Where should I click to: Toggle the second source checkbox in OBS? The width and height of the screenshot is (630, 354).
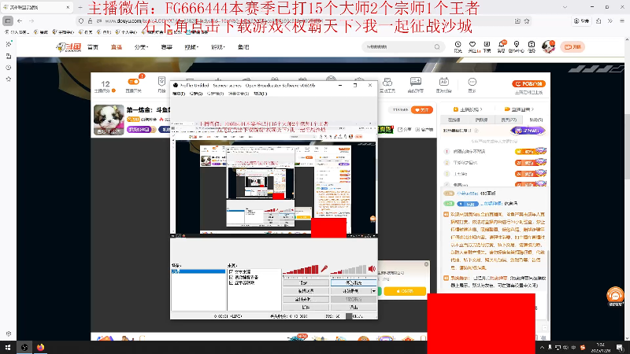click(x=231, y=278)
